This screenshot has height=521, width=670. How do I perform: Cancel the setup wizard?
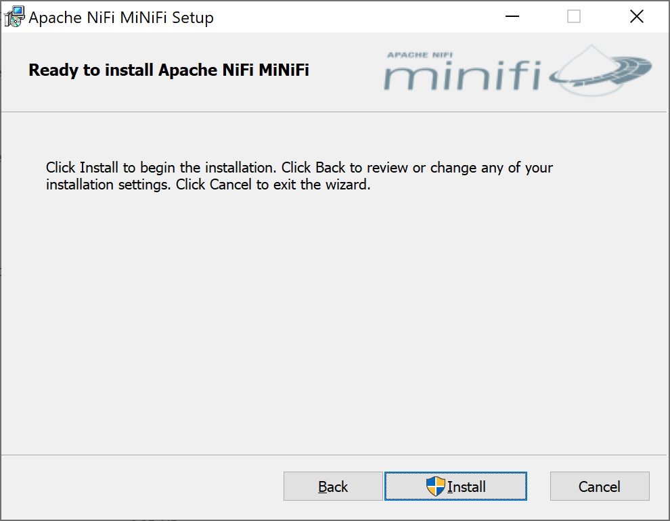[x=600, y=486]
